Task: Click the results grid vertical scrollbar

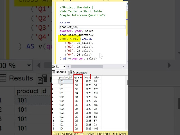Action: click(127, 83)
